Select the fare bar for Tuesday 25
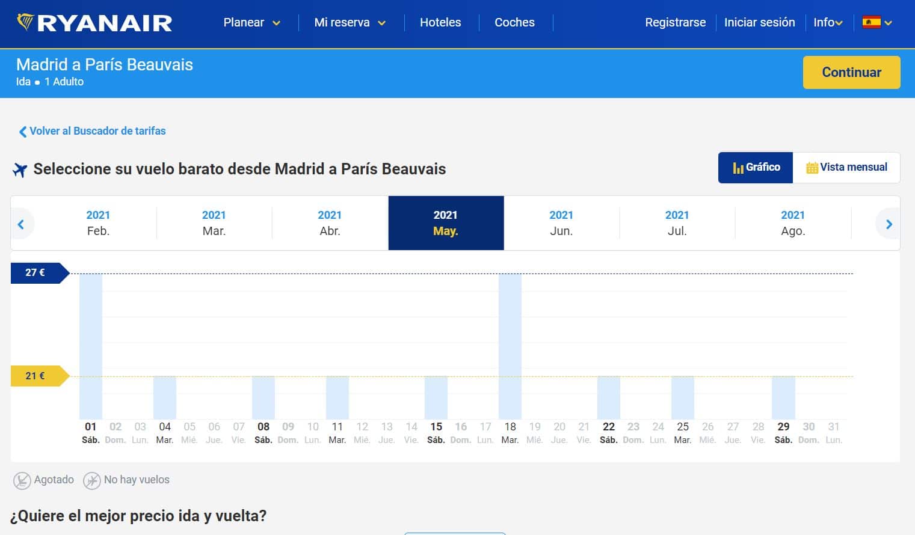Screen dimensions: 915x535 click(x=683, y=397)
